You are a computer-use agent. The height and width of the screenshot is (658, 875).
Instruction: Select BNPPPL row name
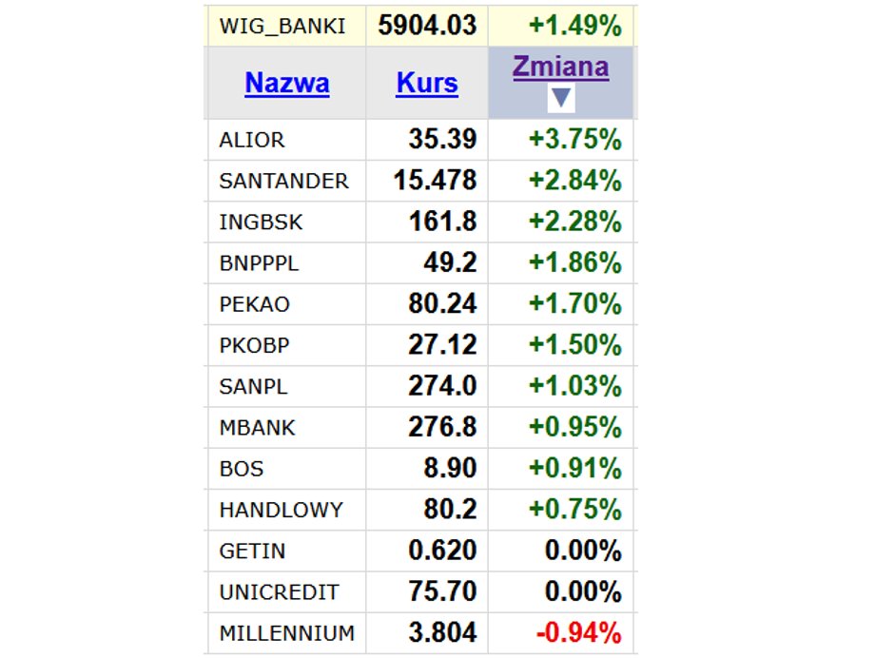[x=259, y=262]
